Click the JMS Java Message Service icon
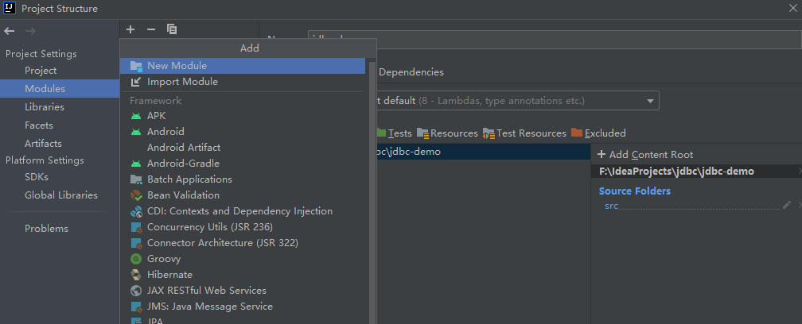This screenshot has width=802, height=324. [x=136, y=307]
